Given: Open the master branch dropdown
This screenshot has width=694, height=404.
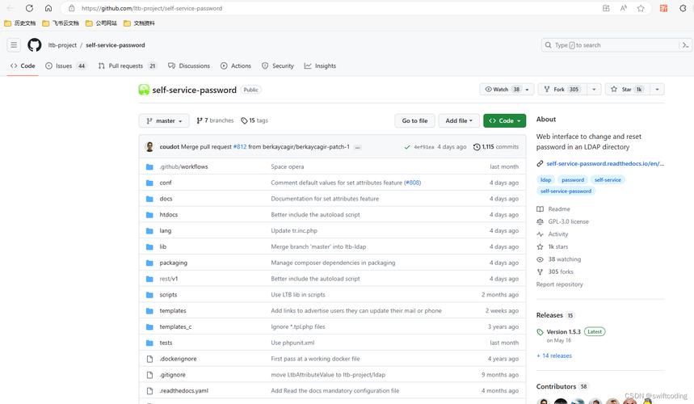Looking at the screenshot, I should [164, 121].
